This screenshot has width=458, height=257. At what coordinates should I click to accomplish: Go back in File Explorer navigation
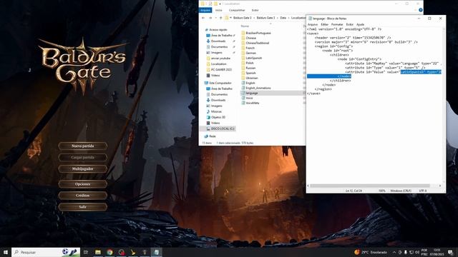203,18
